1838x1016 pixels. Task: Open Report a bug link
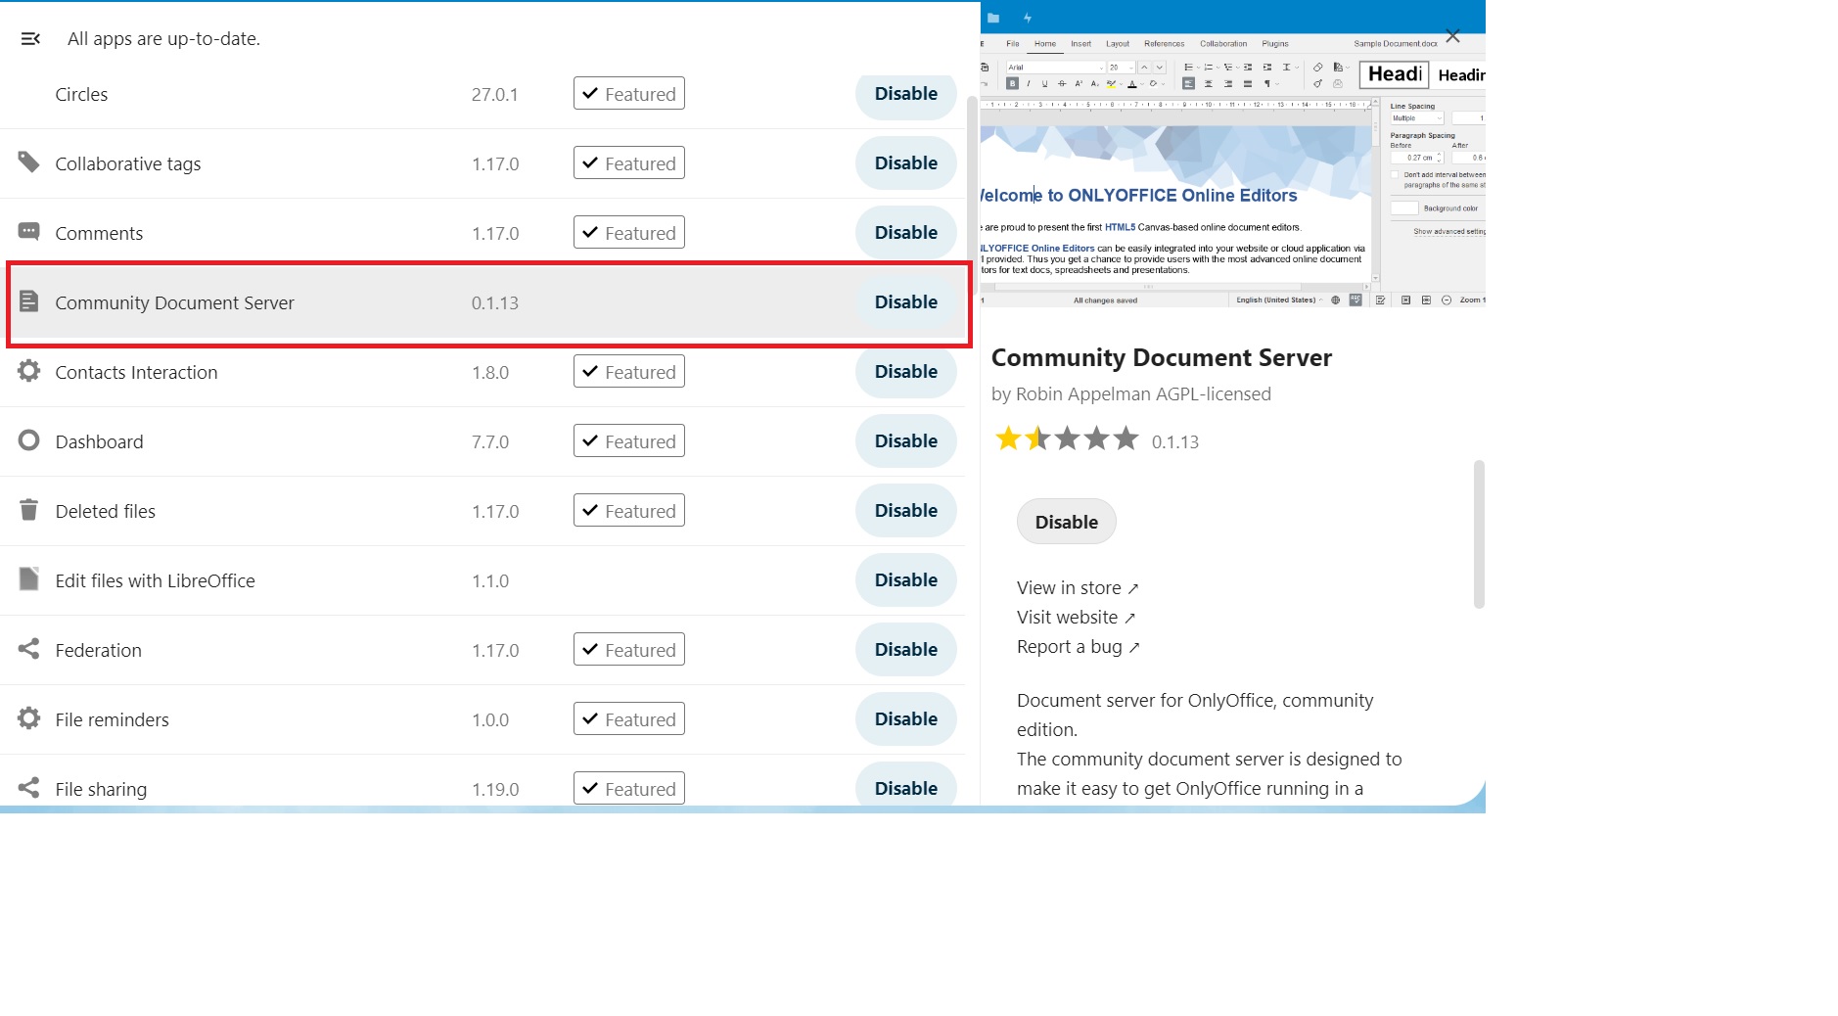click(1079, 647)
